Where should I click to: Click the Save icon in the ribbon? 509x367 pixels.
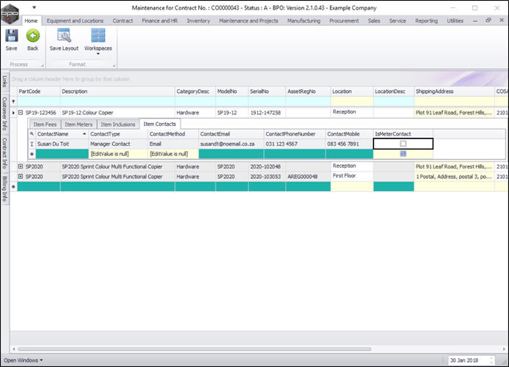[x=12, y=36]
